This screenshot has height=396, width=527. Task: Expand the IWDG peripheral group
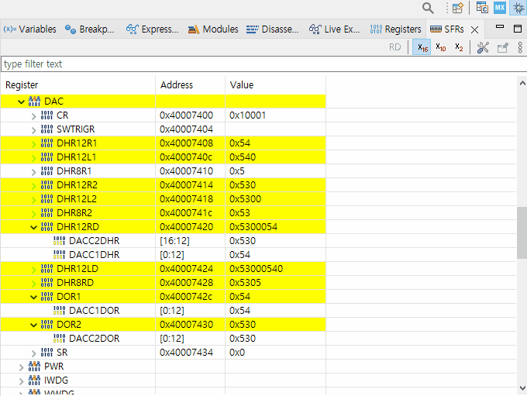21,381
